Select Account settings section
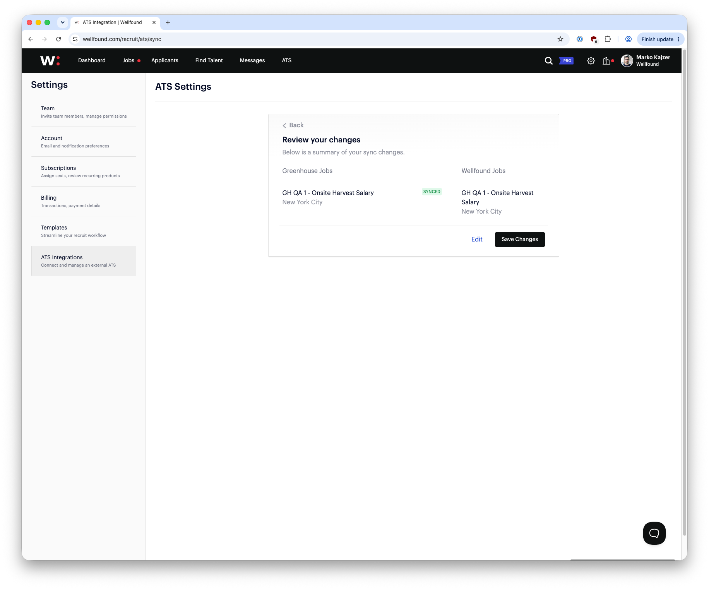Image resolution: width=709 pixels, height=589 pixels. coord(84,142)
